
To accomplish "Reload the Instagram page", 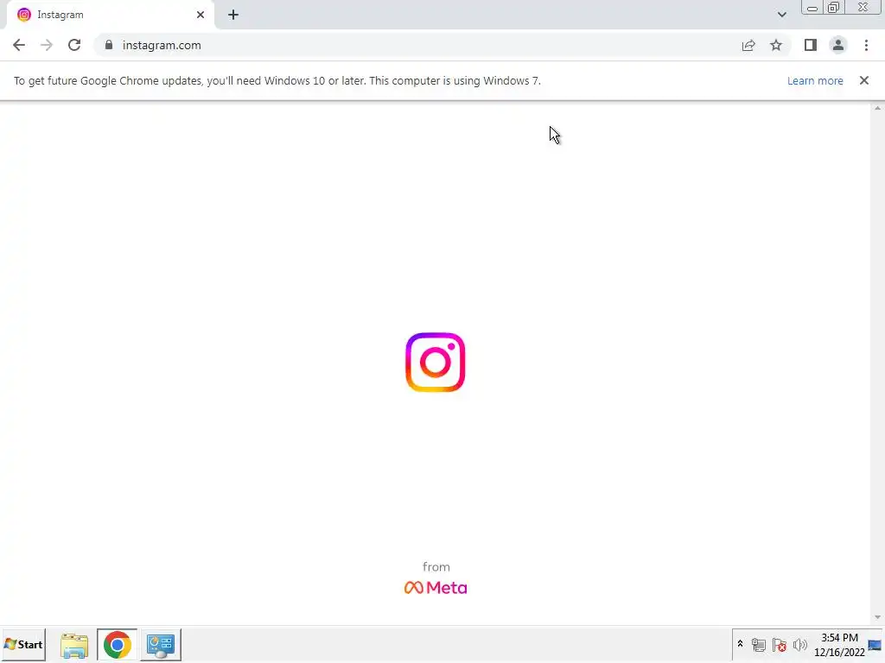I will [x=74, y=45].
